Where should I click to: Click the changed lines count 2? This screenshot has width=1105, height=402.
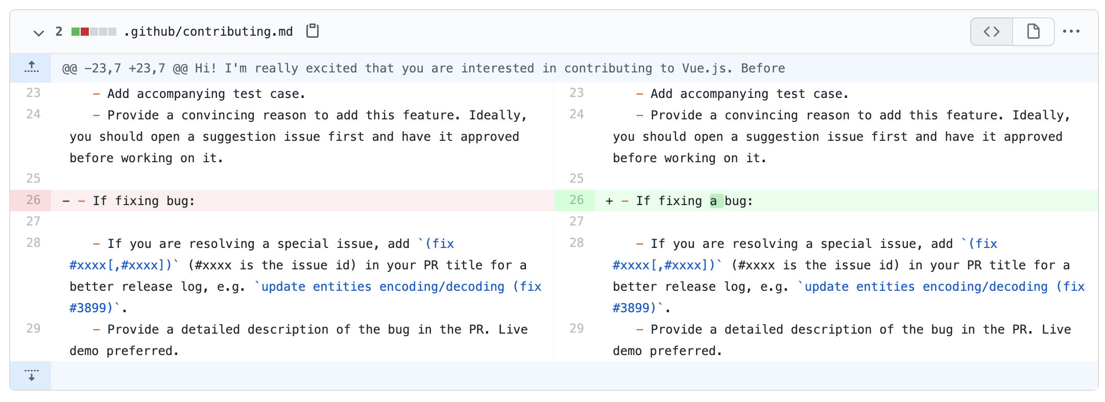(x=59, y=32)
